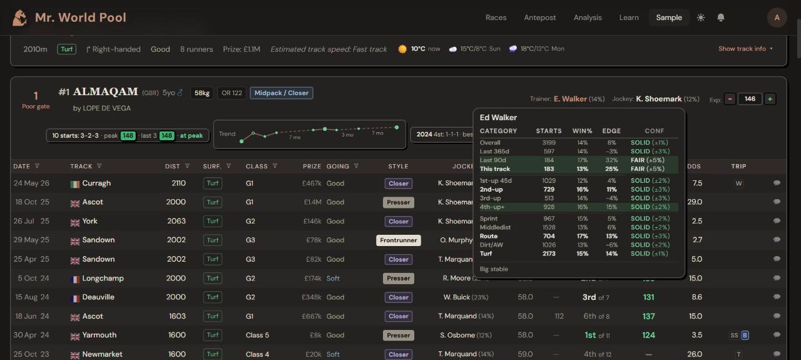Click sire name LOPE DE VEGA
Screen dimensions: 801x360
tap(107, 108)
